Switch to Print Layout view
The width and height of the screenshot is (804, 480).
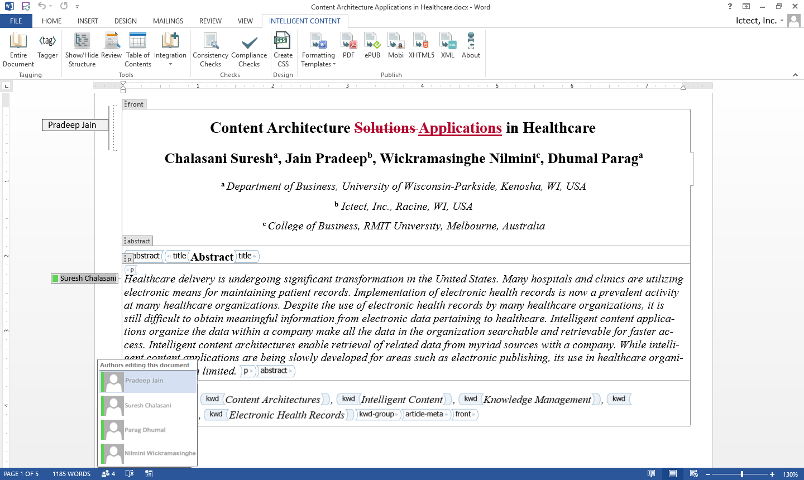673,474
